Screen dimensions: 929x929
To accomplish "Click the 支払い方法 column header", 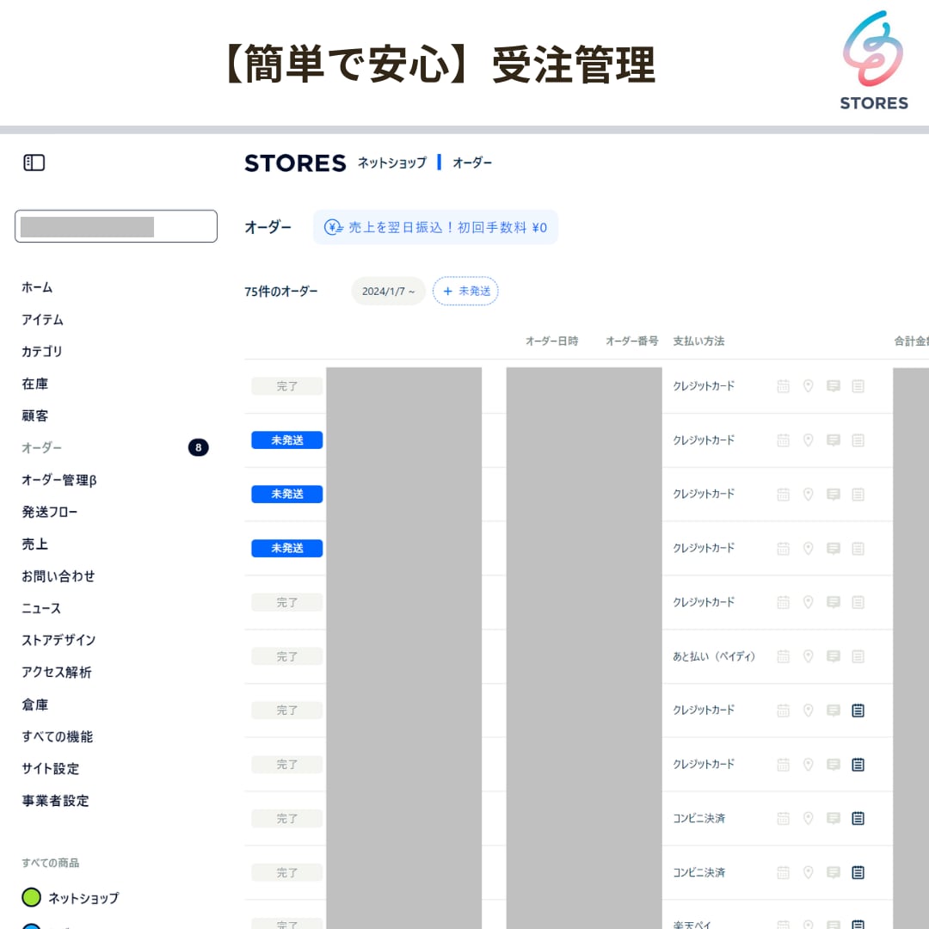I will [x=698, y=341].
